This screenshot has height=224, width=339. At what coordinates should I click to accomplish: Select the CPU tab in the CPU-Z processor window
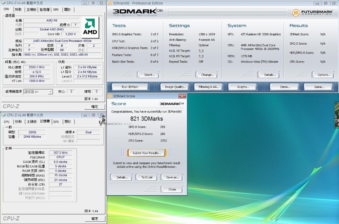click(x=7, y=9)
